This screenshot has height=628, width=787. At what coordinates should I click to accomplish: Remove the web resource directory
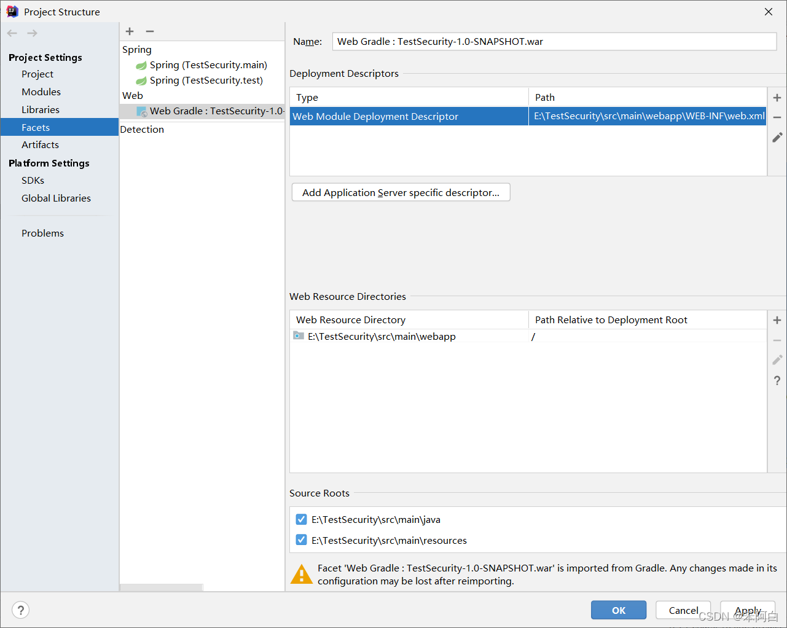tap(777, 340)
